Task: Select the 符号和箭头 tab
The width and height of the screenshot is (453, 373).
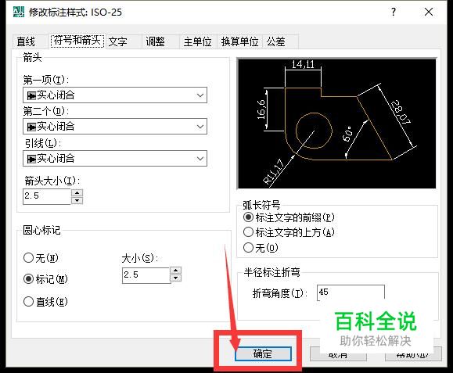Action: tap(77, 41)
